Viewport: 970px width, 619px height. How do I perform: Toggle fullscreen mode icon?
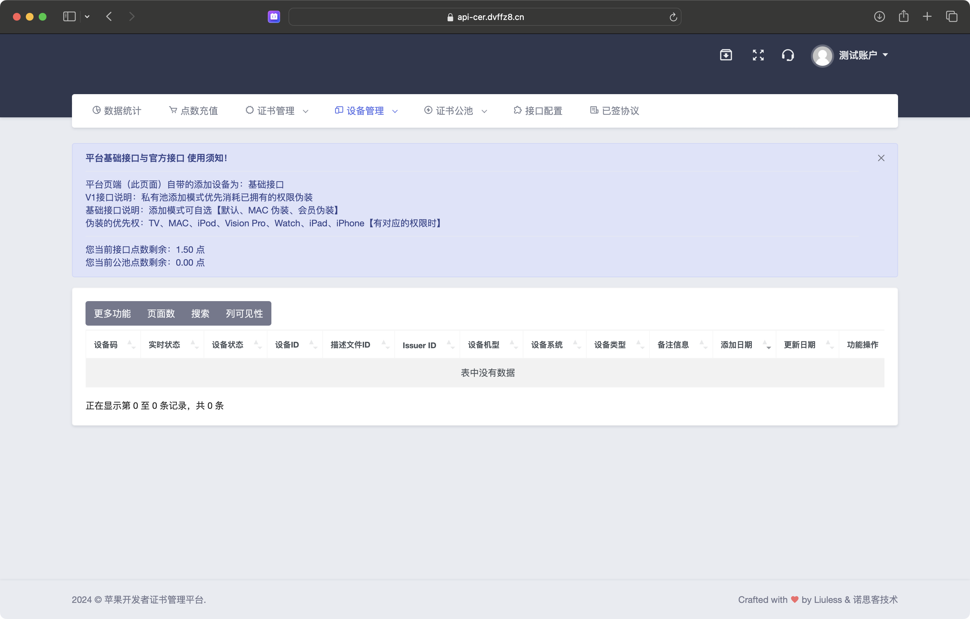(x=758, y=55)
